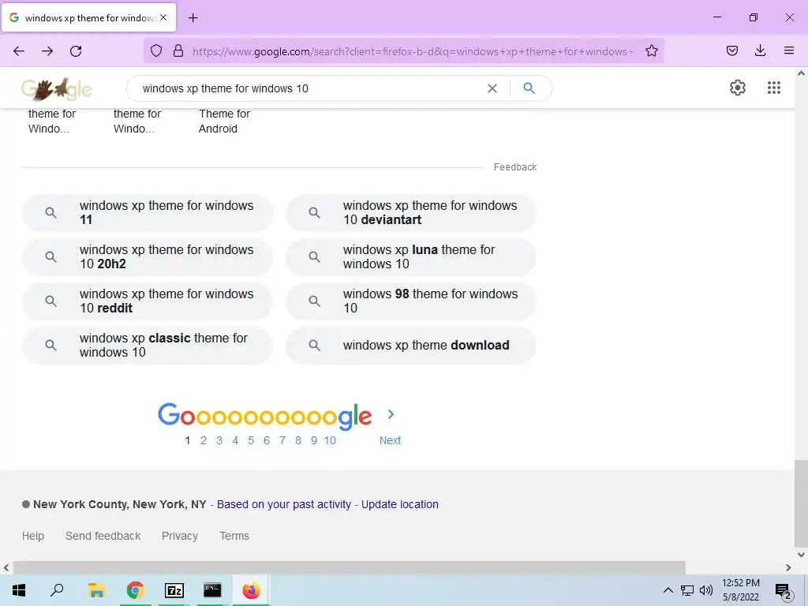The width and height of the screenshot is (808, 606).
Task: Open results page 3
Action: [x=219, y=440]
